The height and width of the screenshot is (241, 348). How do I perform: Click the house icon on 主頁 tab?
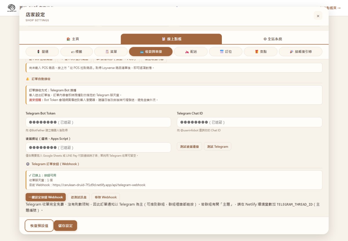click(68, 39)
